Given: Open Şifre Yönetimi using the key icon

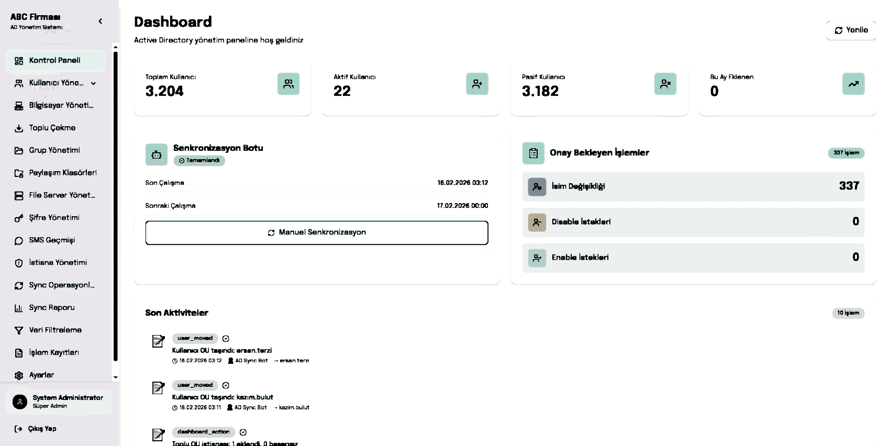Looking at the screenshot, I should [18, 217].
